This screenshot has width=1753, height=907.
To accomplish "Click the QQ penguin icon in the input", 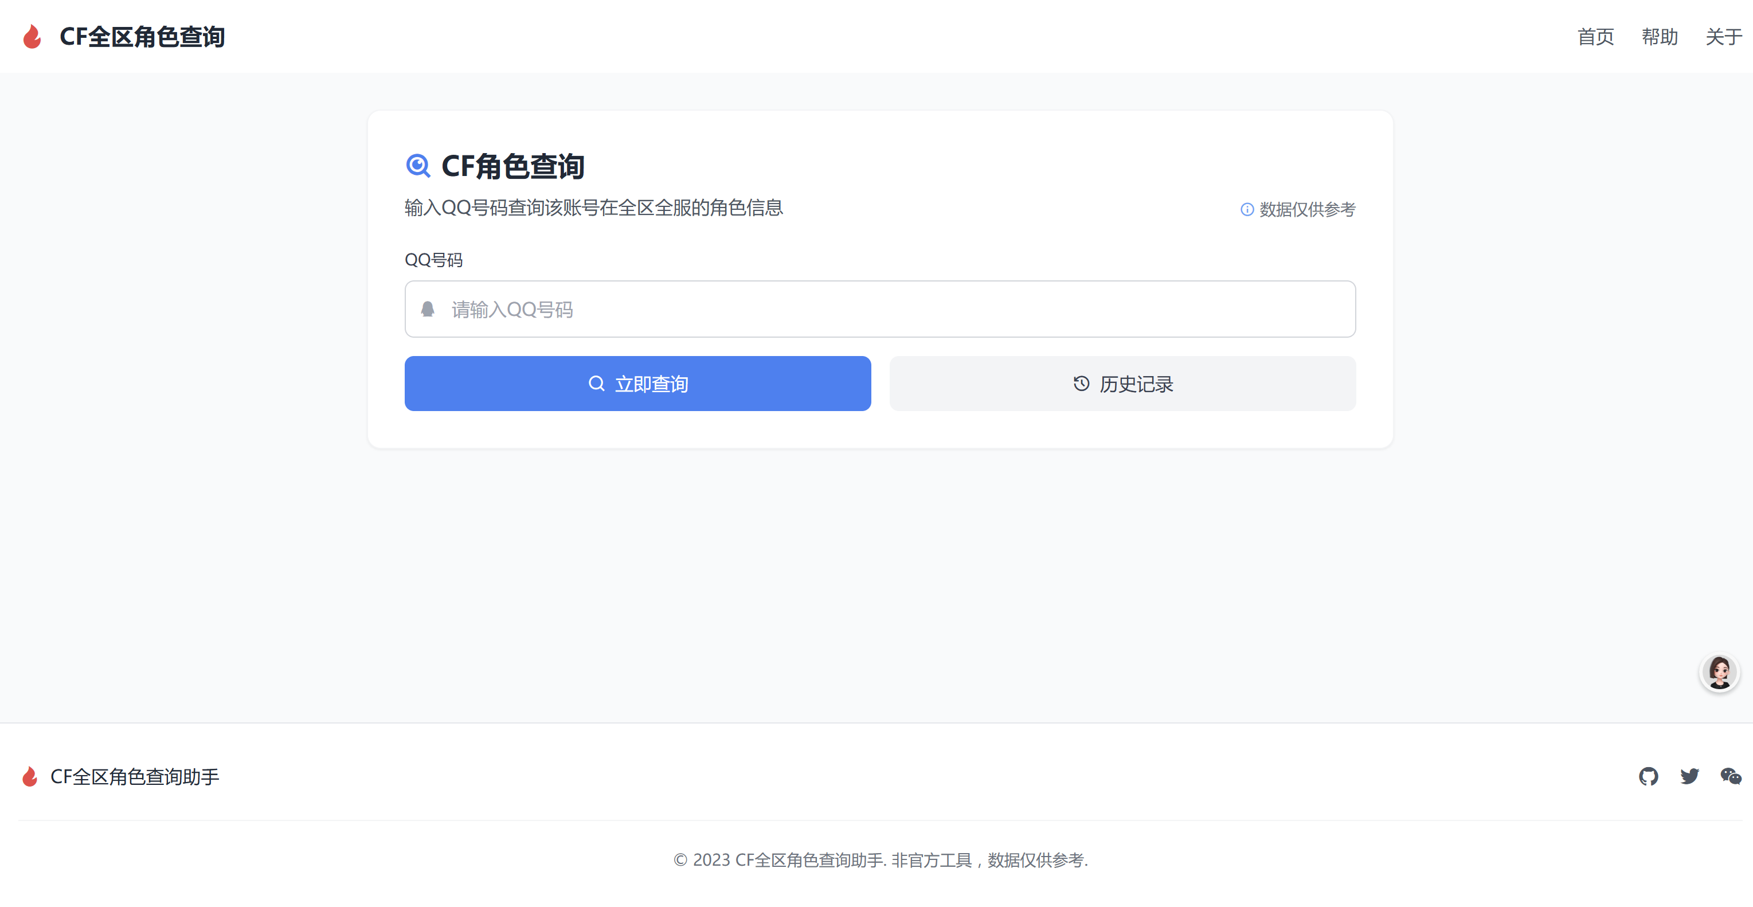I will 428,310.
